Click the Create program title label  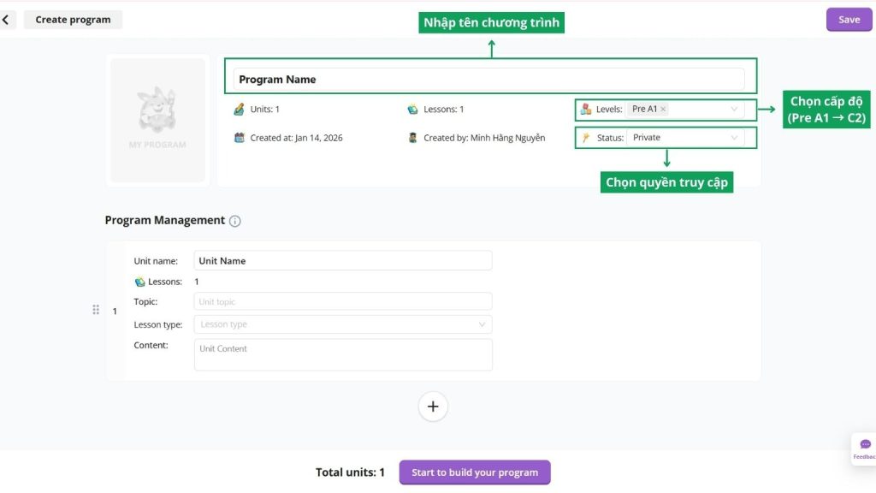coord(73,20)
